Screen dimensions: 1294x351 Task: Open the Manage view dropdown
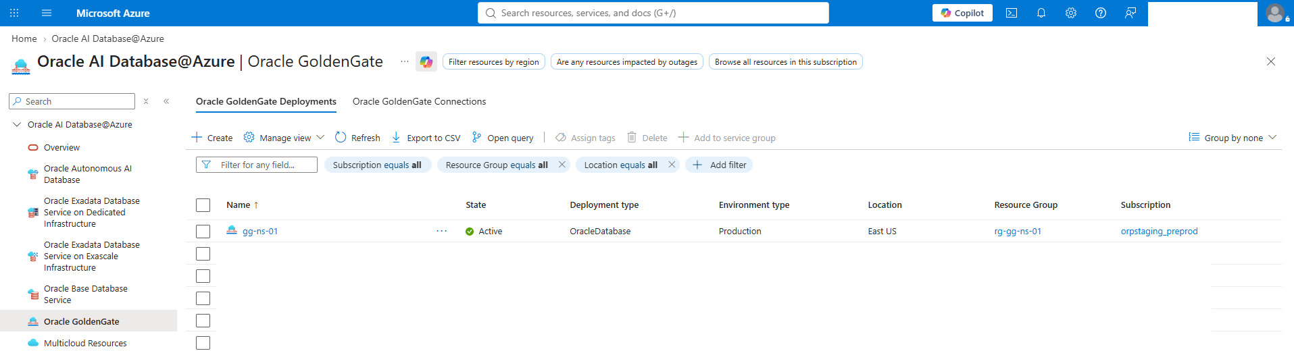pyautogui.click(x=284, y=138)
